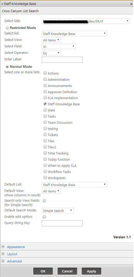134x277 pixels.
Task: Expand the Layout section plus icon
Action: [x=3, y=254]
